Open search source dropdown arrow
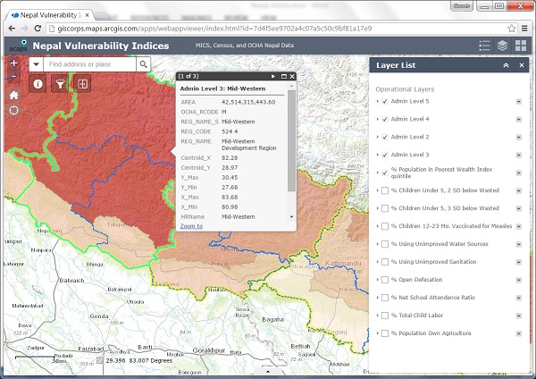 click(36, 64)
